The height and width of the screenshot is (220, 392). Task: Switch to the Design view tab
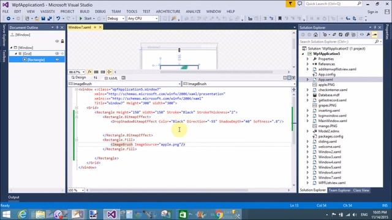pyautogui.click(x=79, y=78)
